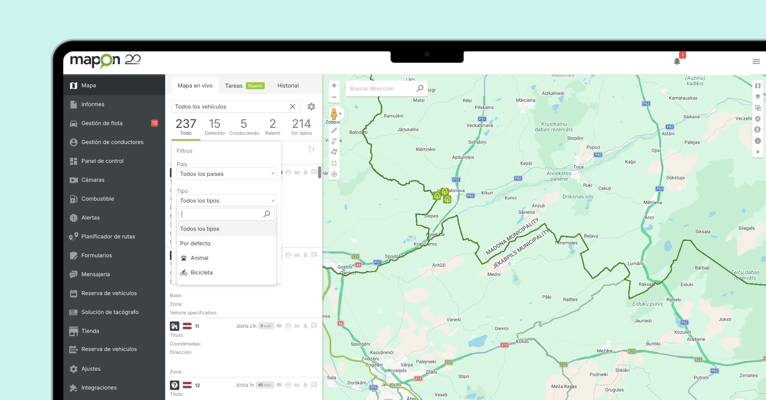Click the bell icon in vehicle 11 row

(306, 326)
